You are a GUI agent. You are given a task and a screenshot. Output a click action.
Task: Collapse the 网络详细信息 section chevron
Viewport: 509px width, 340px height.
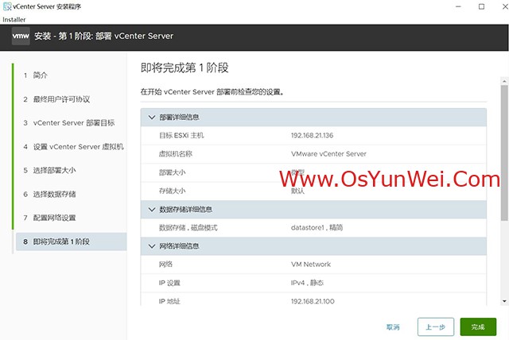152,246
